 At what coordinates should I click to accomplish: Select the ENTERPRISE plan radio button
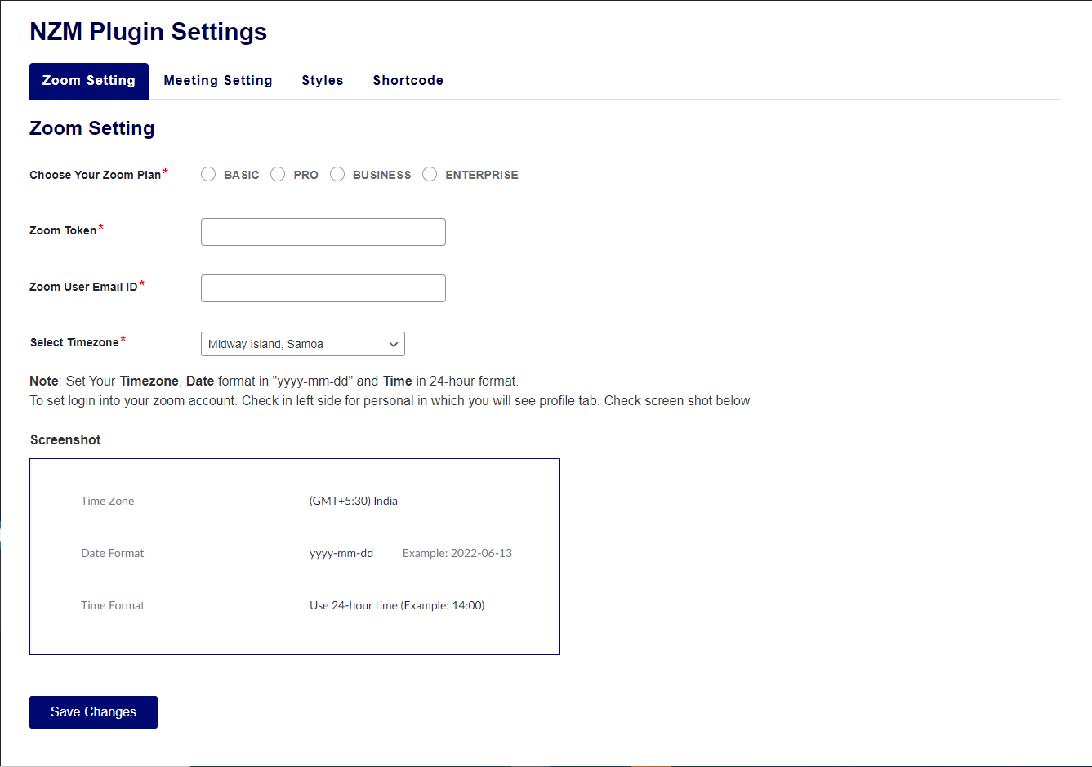tap(430, 174)
